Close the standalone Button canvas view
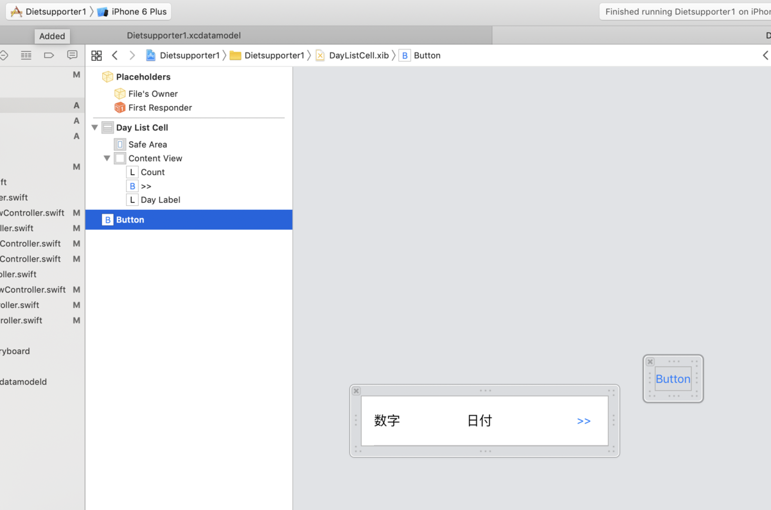Viewport: 771px width, 510px height. pos(650,362)
